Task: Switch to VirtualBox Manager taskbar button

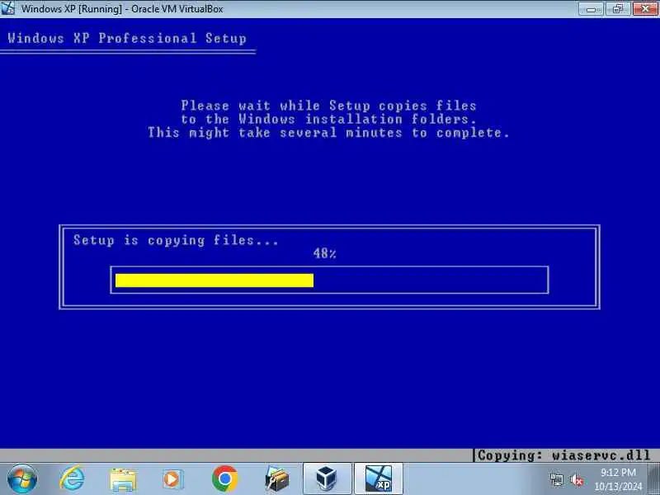Action: (x=327, y=479)
